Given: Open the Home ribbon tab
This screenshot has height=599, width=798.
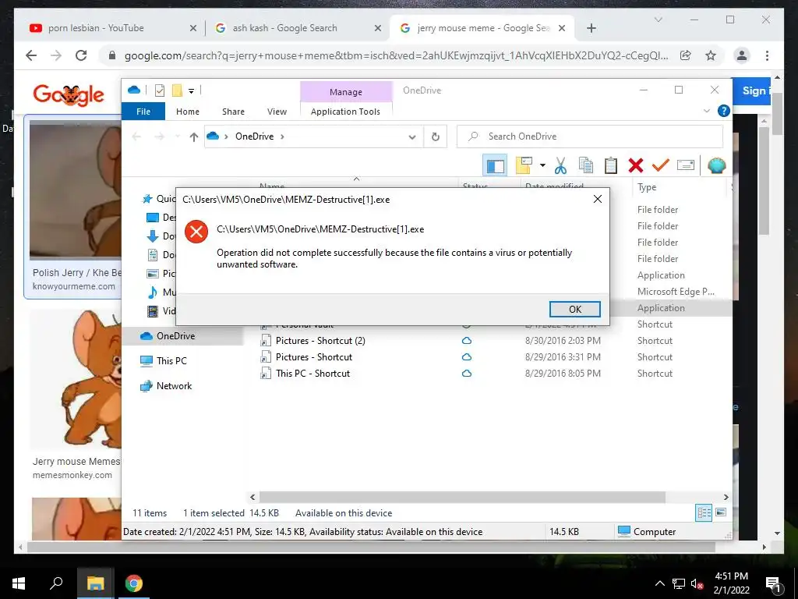Looking at the screenshot, I should 188,112.
